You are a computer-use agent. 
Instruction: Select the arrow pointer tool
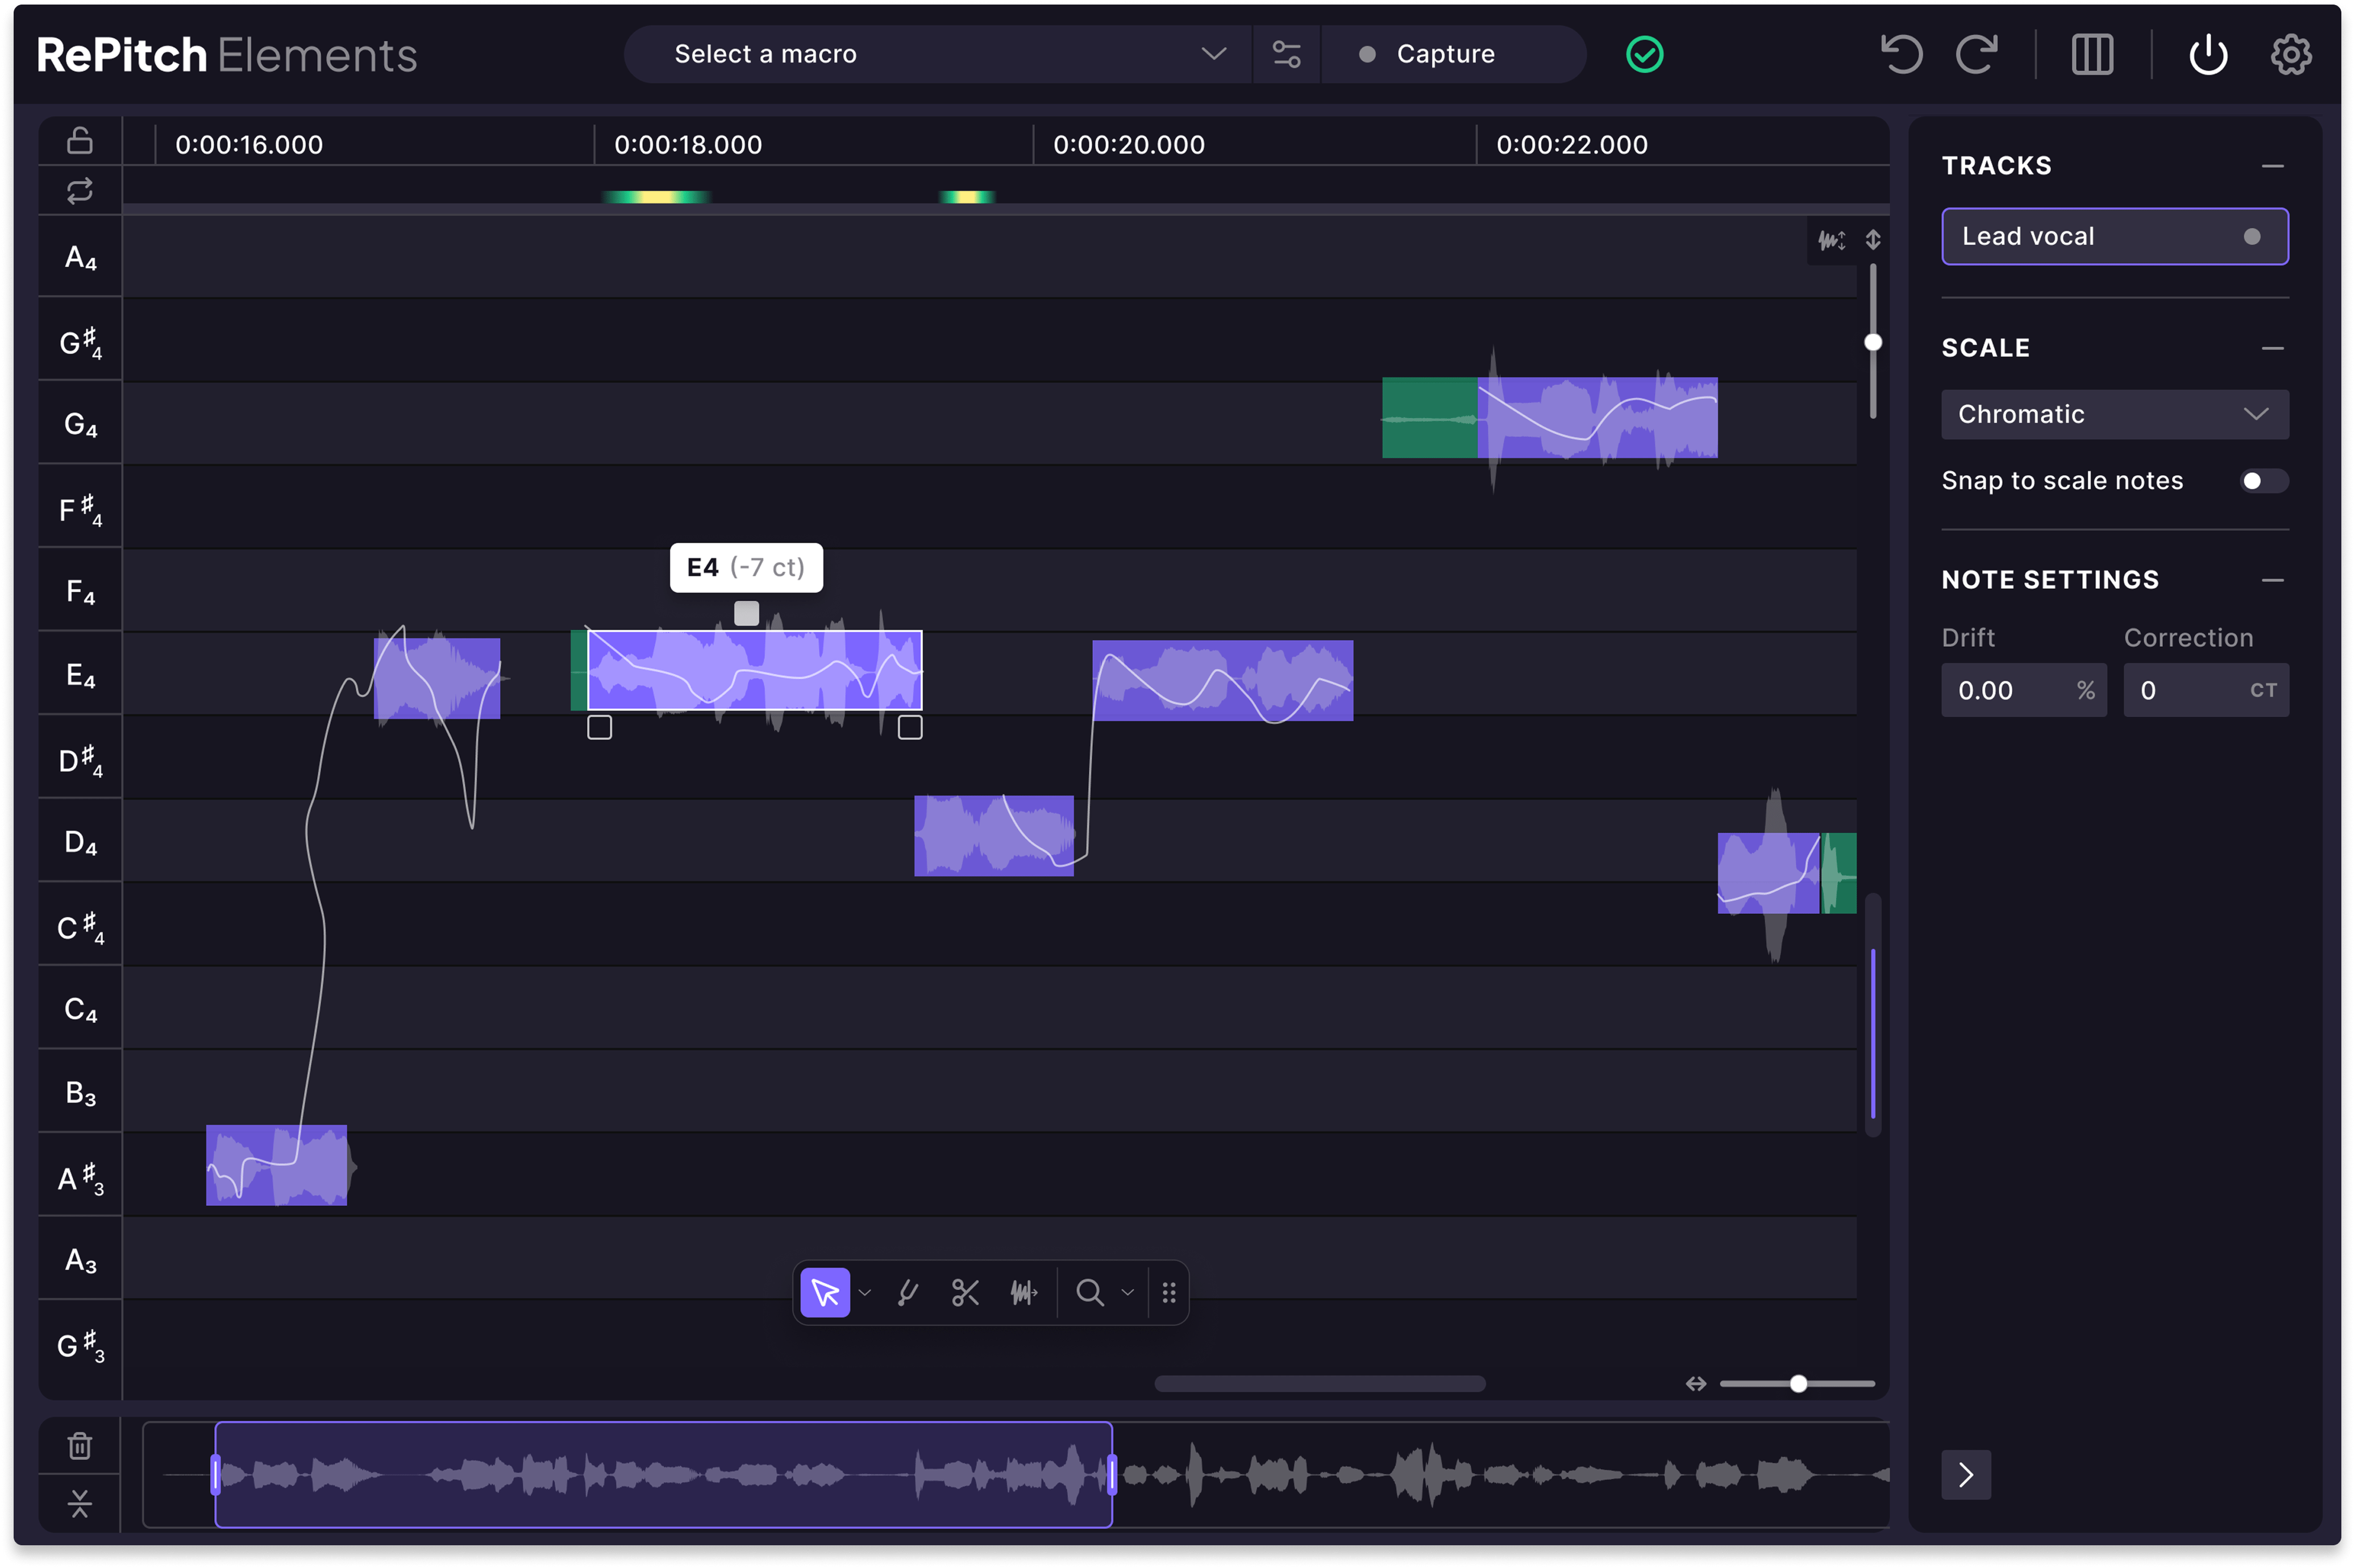[x=825, y=1293]
